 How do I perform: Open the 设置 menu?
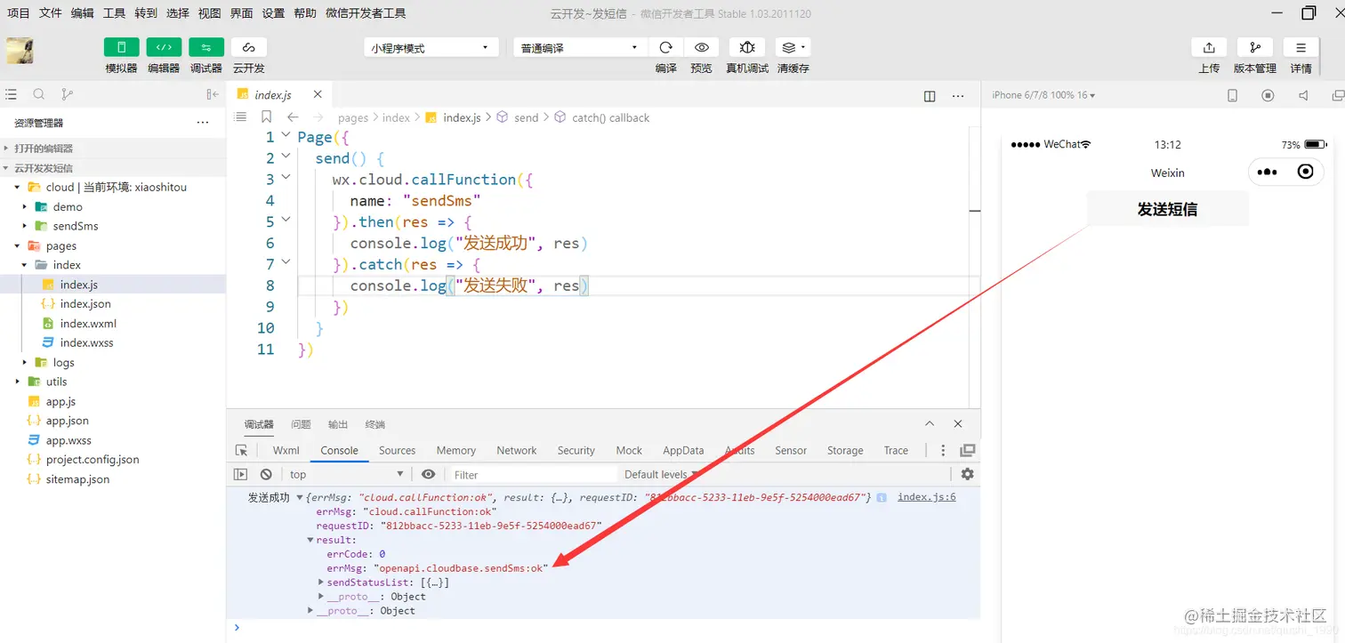273,13
